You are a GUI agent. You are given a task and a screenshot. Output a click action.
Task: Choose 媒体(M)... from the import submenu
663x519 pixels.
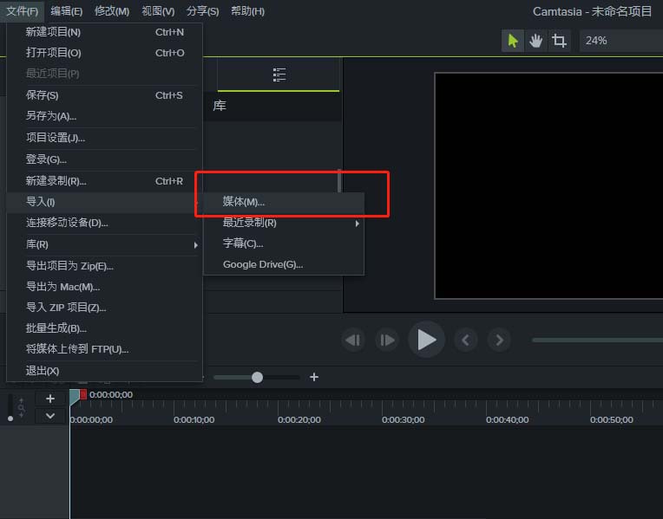pyautogui.click(x=244, y=201)
